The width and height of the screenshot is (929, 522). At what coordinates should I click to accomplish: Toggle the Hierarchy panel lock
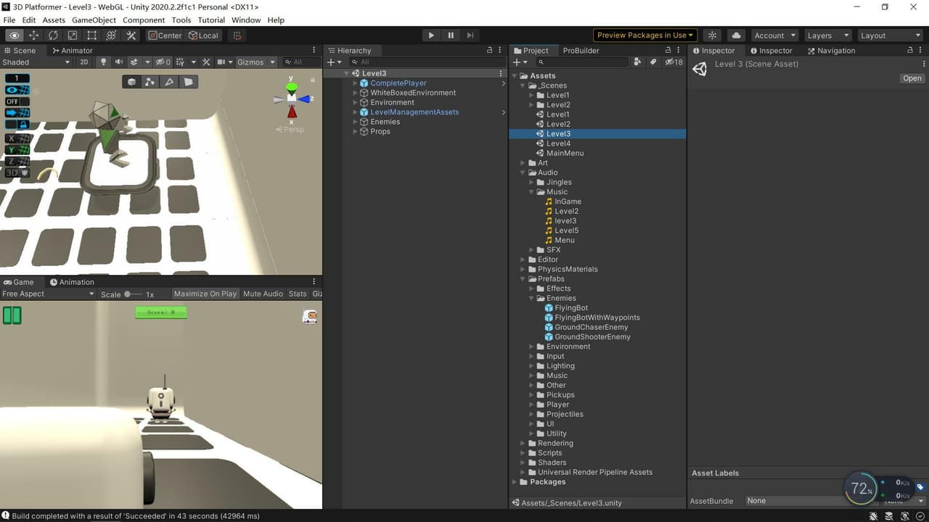pos(489,50)
